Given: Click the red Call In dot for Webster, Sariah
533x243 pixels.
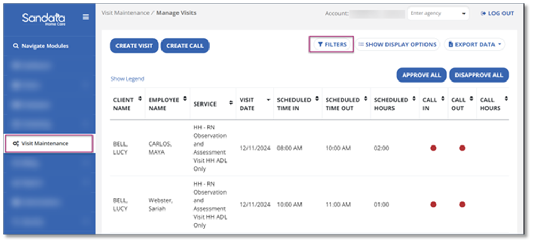Looking at the screenshot, I should (x=433, y=205).
